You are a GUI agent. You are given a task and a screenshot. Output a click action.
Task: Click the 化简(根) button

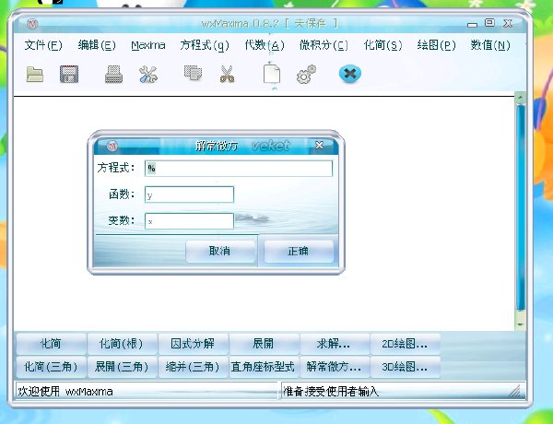point(122,344)
